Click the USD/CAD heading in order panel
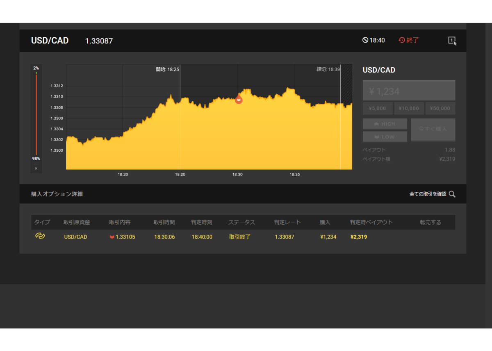This screenshot has width=492, height=351. (x=379, y=70)
